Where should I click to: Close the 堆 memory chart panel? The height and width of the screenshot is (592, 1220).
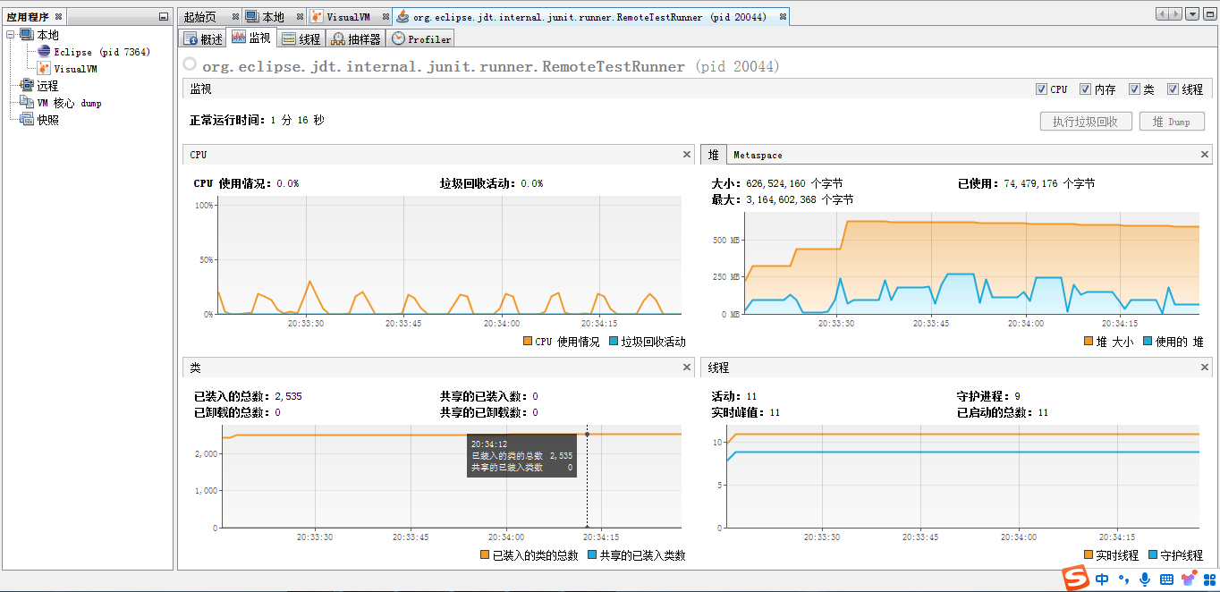pos(1205,155)
